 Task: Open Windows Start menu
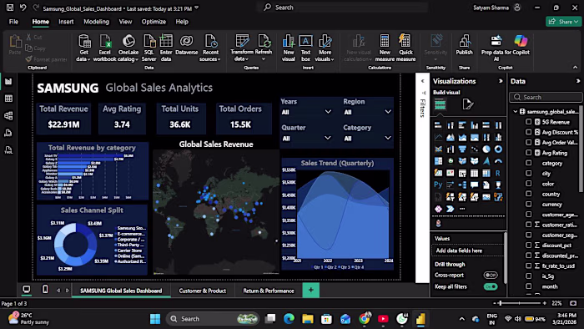click(x=155, y=319)
